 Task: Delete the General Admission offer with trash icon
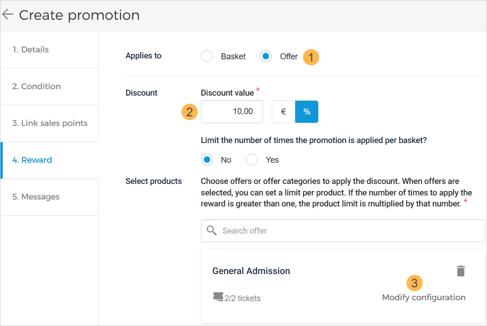460,271
